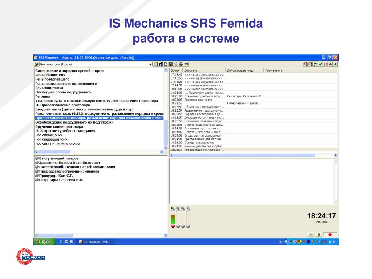Click the action list horizontal scrollbar thumb
Screen dimensions: 372x279
(54, 152)
